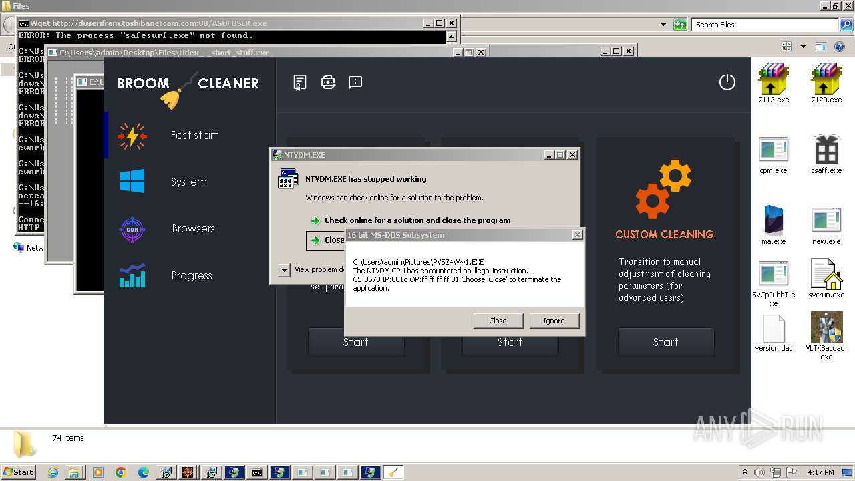This screenshot has height=481, width=855.
Task: Start Custom Cleaning
Action: 665,342
